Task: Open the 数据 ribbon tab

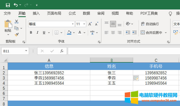Action: [86, 13]
